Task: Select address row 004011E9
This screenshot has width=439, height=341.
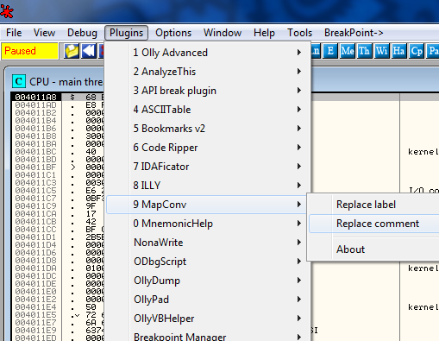Action: click(35, 331)
